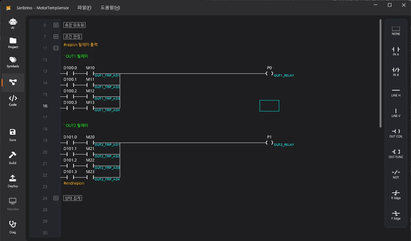The height and width of the screenshot is (241, 411).
Task: Open the 도움말(H) menu
Action: (x=110, y=8)
